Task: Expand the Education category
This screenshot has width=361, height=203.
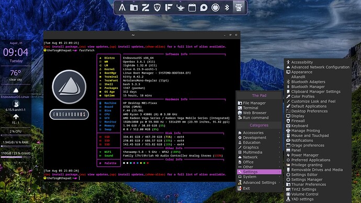Action: [259, 142]
